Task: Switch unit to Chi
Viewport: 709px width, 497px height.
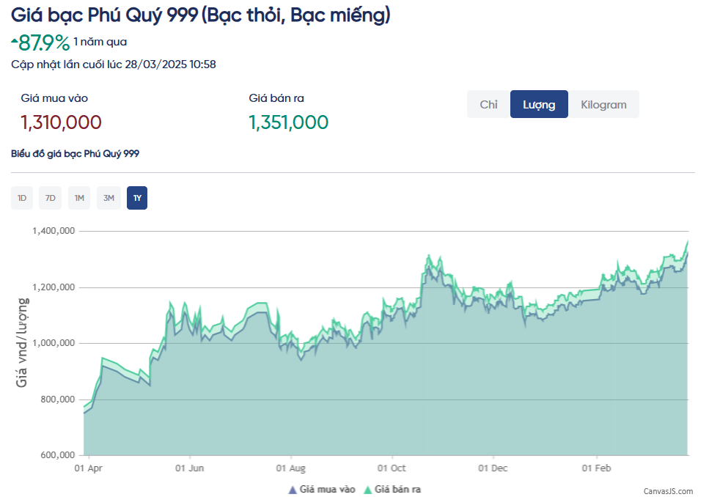Action: tap(488, 104)
